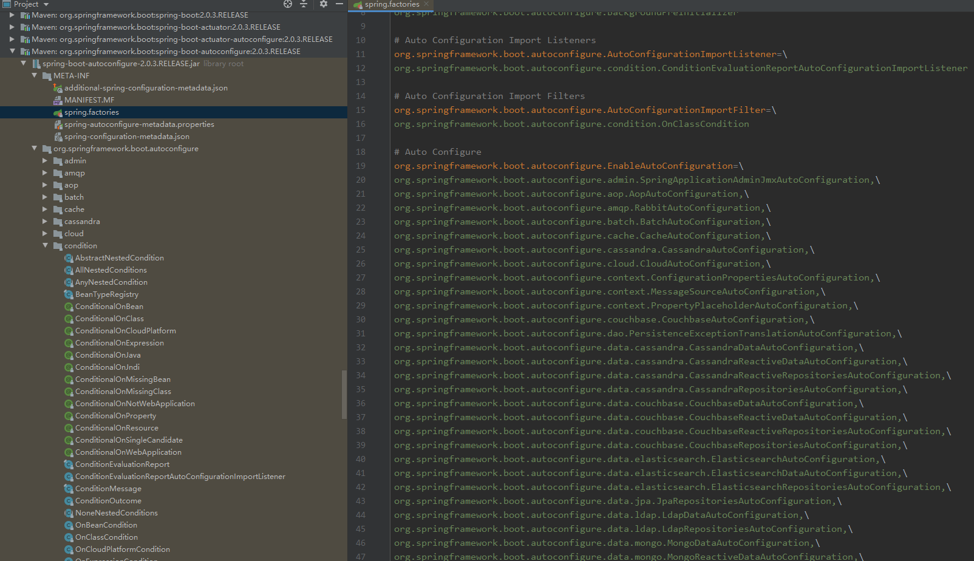Close the spring.factories editor tab

pyautogui.click(x=426, y=4)
